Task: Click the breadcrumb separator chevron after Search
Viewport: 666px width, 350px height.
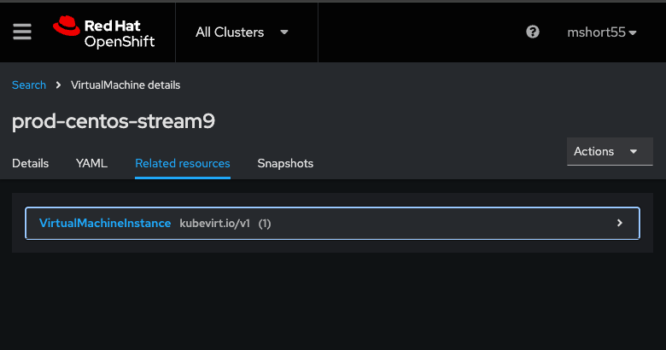Action: pyautogui.click(x=58, y=85)
